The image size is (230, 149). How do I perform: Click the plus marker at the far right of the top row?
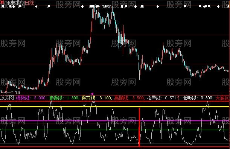tap(218, 6)
